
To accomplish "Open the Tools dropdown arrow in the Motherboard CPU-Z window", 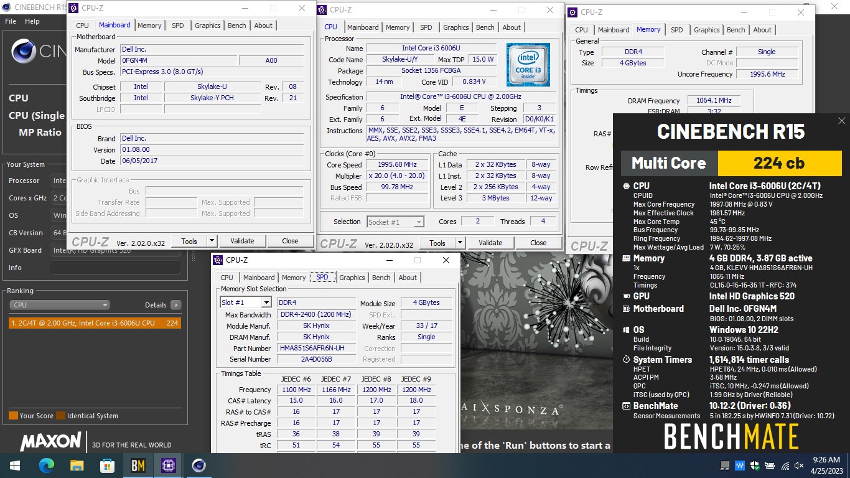I will 212,241.
